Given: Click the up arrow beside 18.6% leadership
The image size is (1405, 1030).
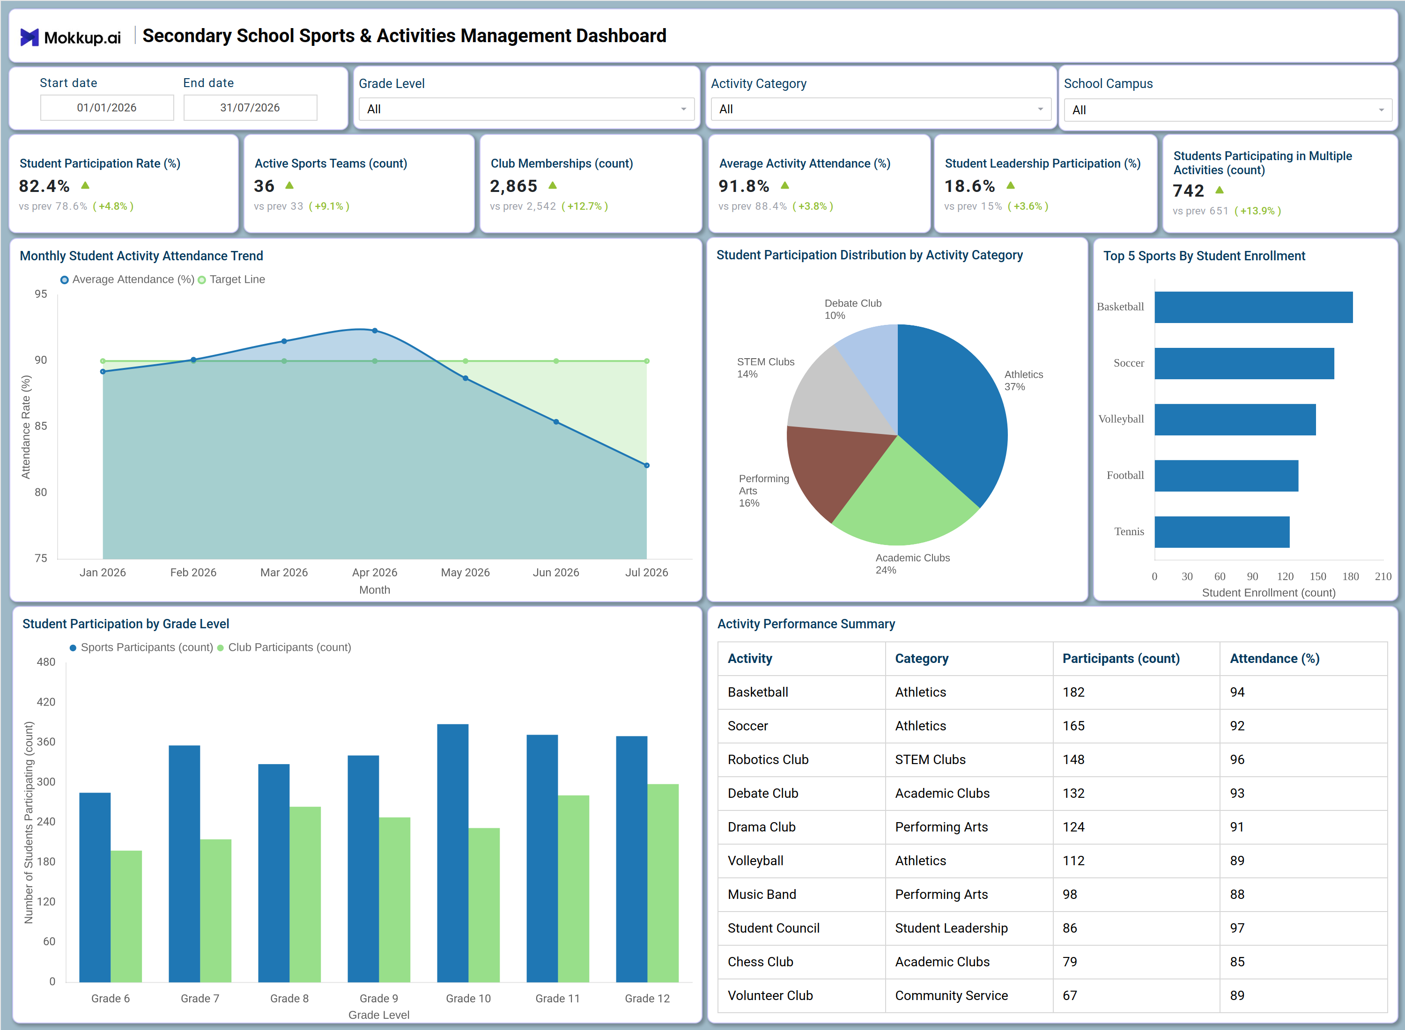Looking at the screenshot, I should coord(1011,185).
